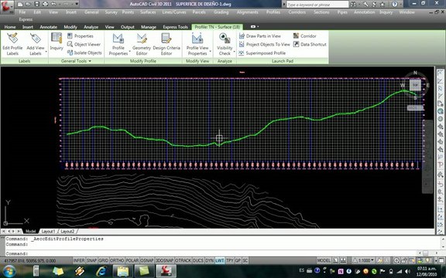
Task: Click the Windows Start button
Action: pyautogui.click(x=9, y=271)
